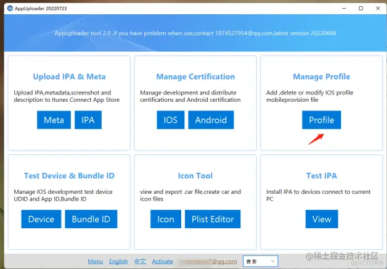
Task: Open the Device management button
Action: click(41, 219)
